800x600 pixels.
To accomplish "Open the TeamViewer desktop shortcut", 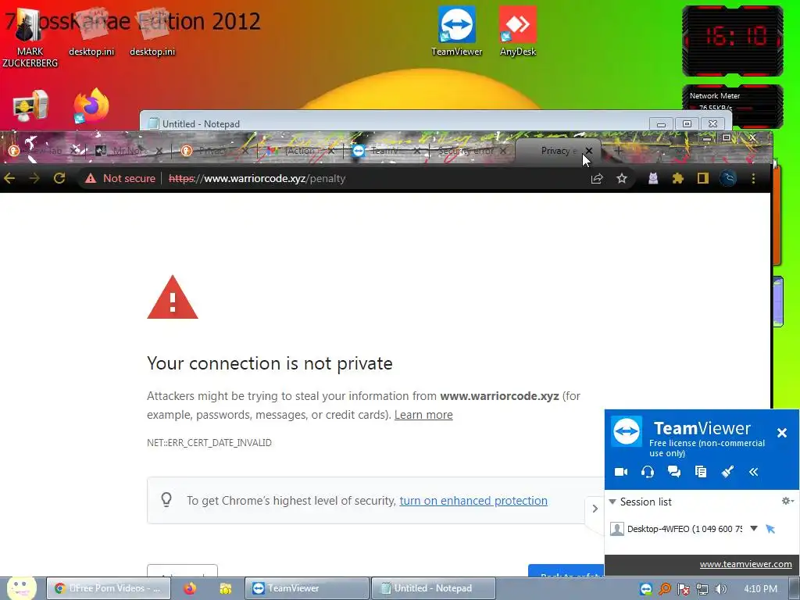I will tap(456, 30).
